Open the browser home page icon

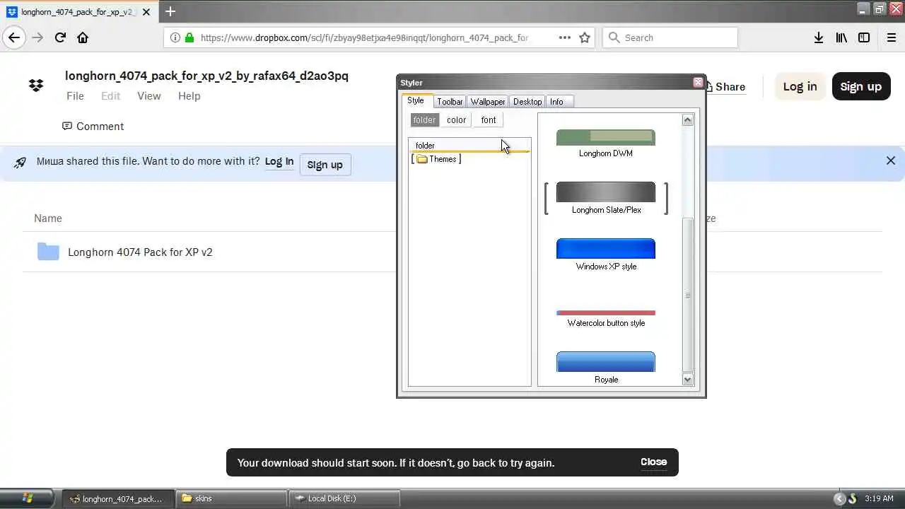(x=83, y=37)
